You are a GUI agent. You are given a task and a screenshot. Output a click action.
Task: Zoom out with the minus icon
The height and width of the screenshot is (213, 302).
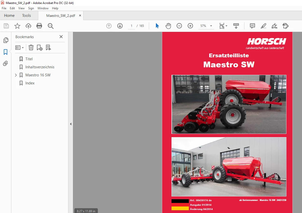[179, 26]
